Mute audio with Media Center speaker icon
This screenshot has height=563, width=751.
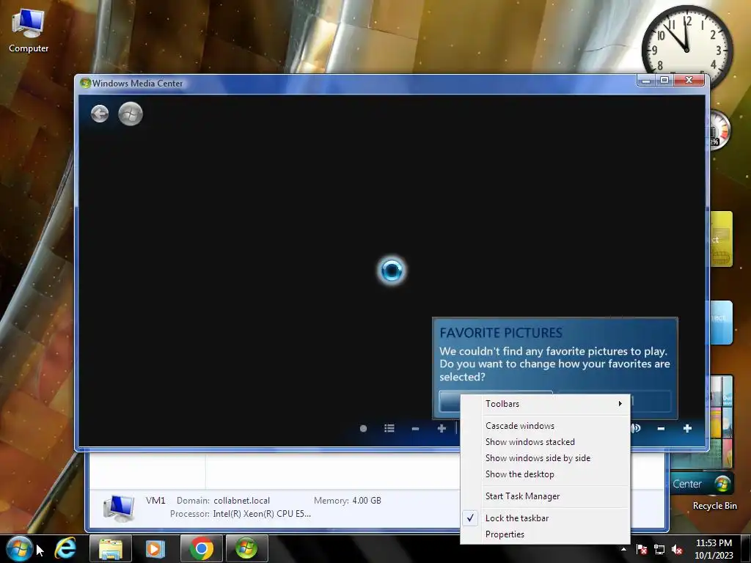coord(636,428)
